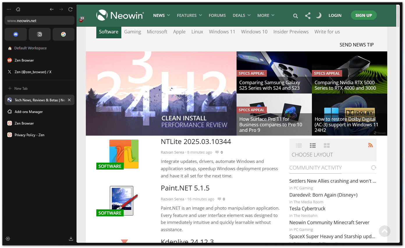Open the Google shortcut tile
The width and height of the screenshot is (405, 248).
(63, 34)
